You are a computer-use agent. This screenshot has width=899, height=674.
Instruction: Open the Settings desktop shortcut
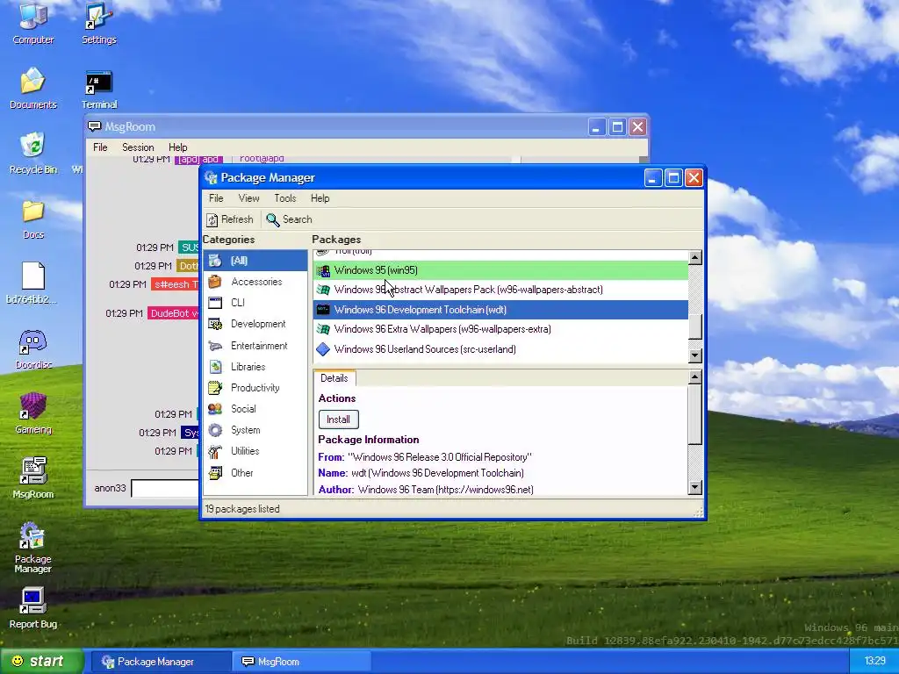tap(98, 23)
